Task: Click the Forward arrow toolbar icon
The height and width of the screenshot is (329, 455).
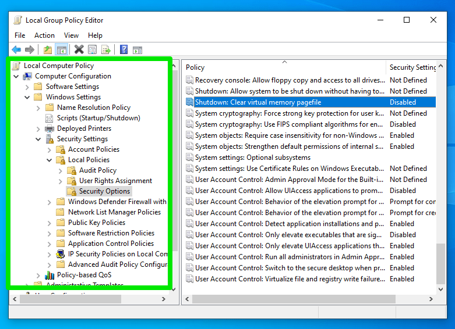Action: [30, 50]
